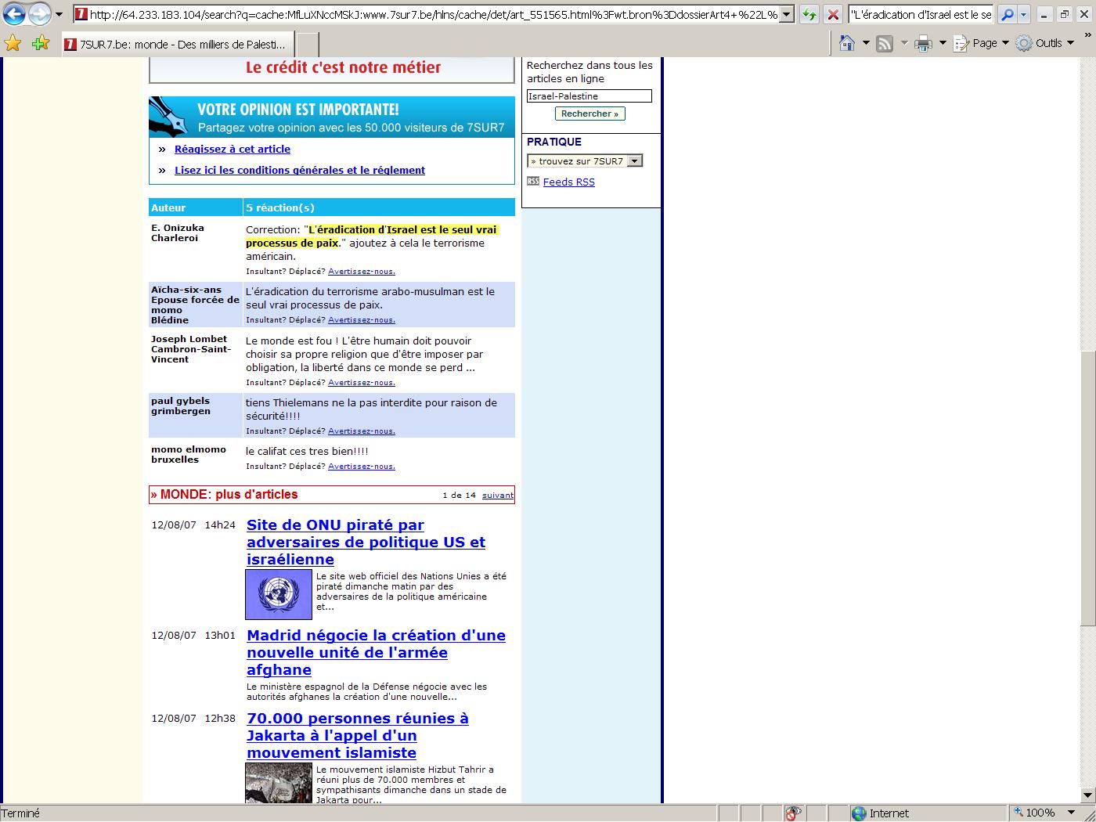Click the Add to Favorites icon
Viewport: 1096px width, 822px height.
click(40, 44)
